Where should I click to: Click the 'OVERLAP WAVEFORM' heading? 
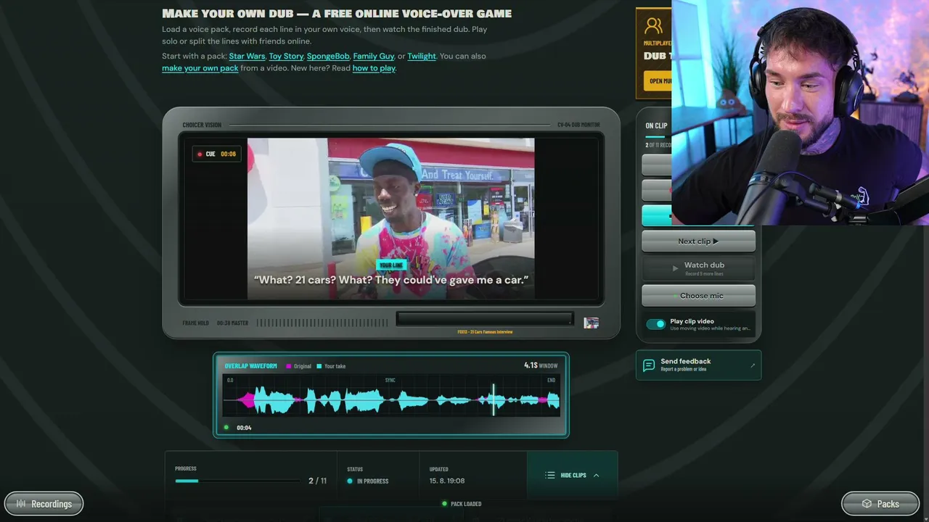(x=250, y=366)
